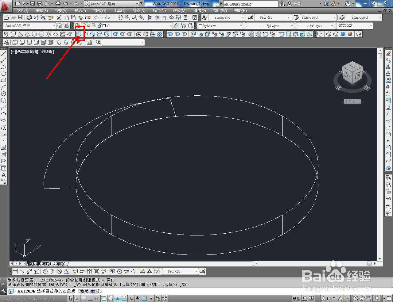The height and width of the screenshot is (302, 393).
Task: Click the 二维线框 visual style label
Action: [x=45, y=52]
